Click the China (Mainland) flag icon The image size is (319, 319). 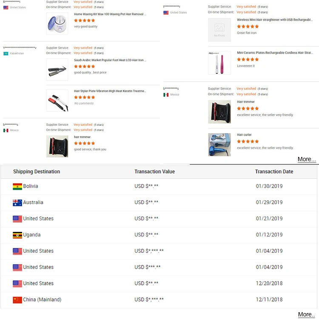coord(17,299)
